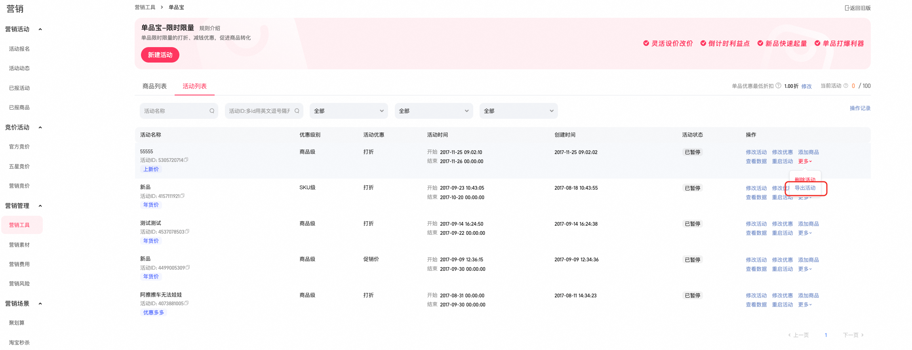Click 修改优惠 for 阿擦擦车无法娃娃 activity

pos(783,295)
